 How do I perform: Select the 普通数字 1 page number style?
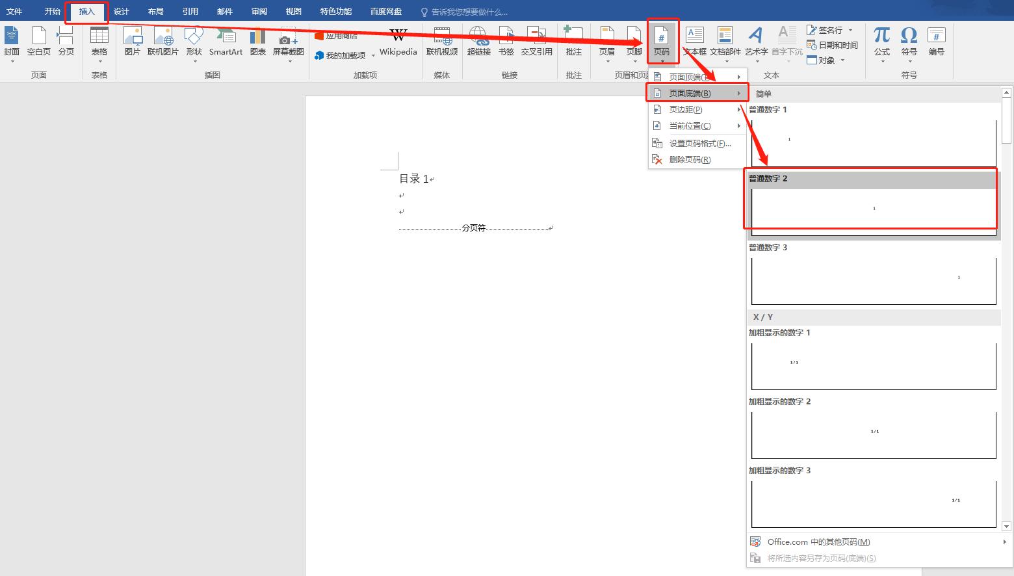[874, 137]
